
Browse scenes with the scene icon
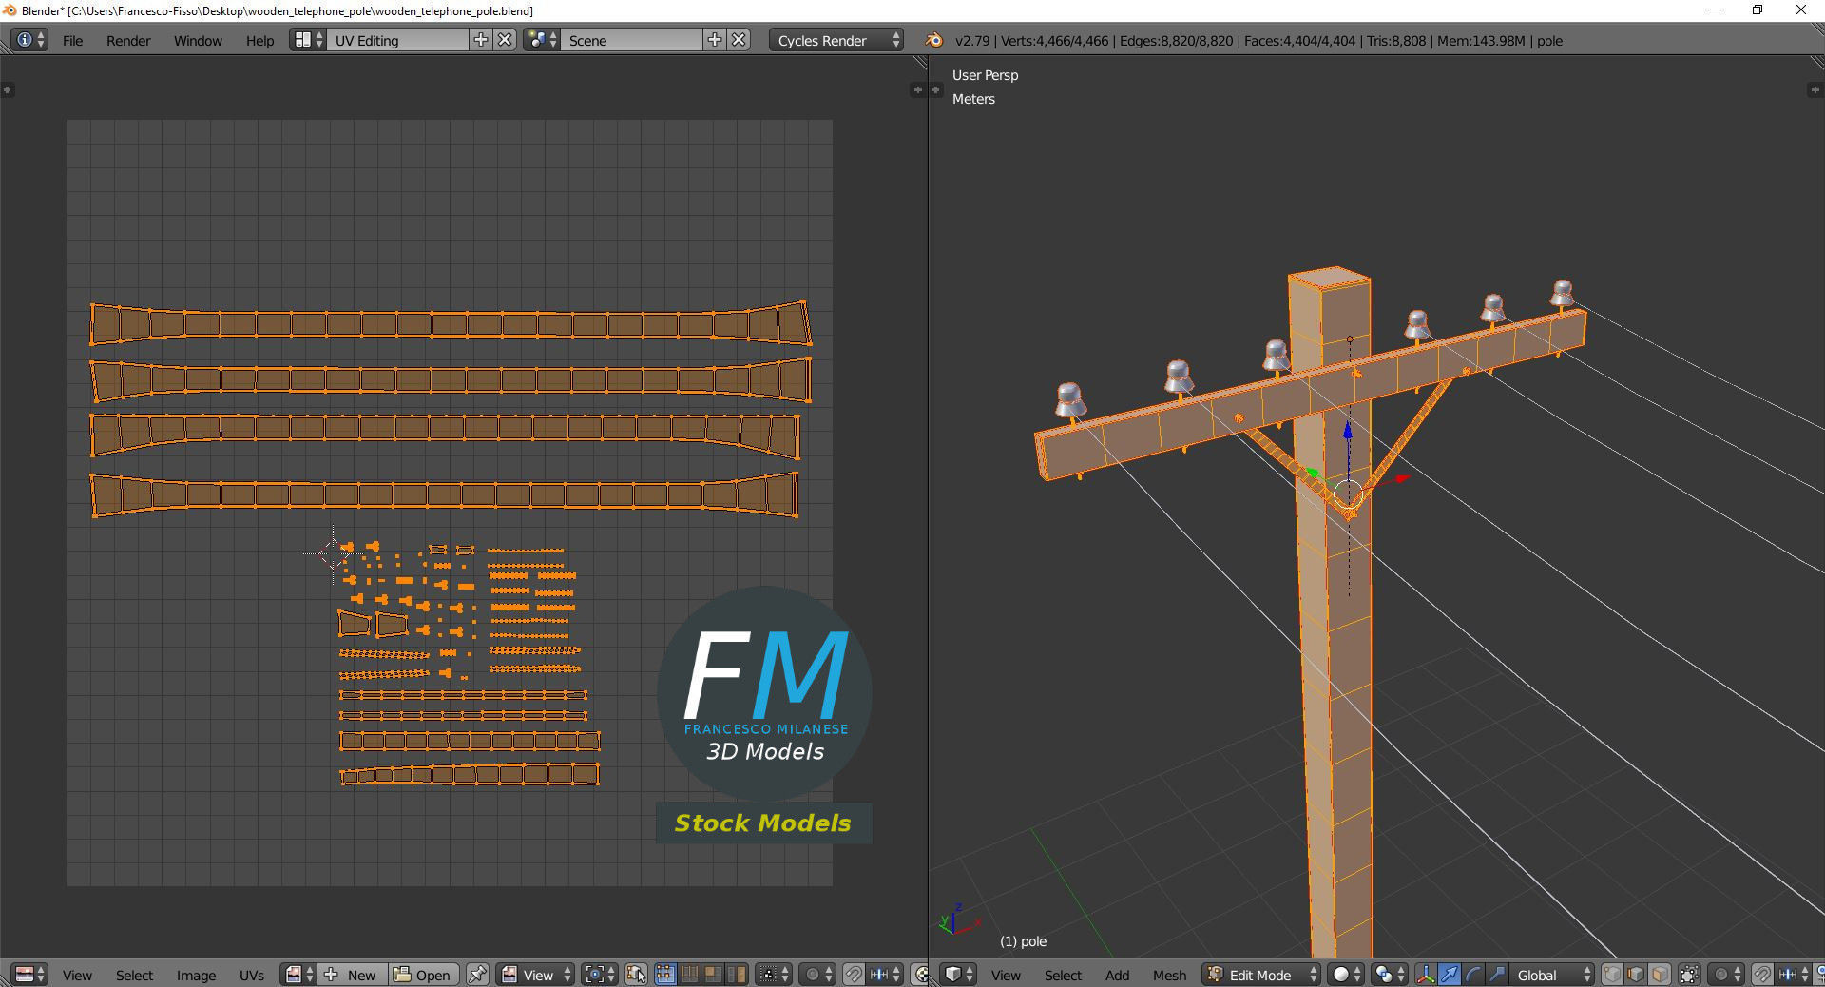click(x=542, y=40)
